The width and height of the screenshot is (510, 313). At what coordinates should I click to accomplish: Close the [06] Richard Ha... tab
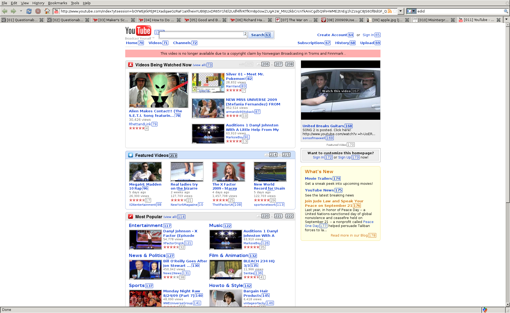tap(270, 20)
